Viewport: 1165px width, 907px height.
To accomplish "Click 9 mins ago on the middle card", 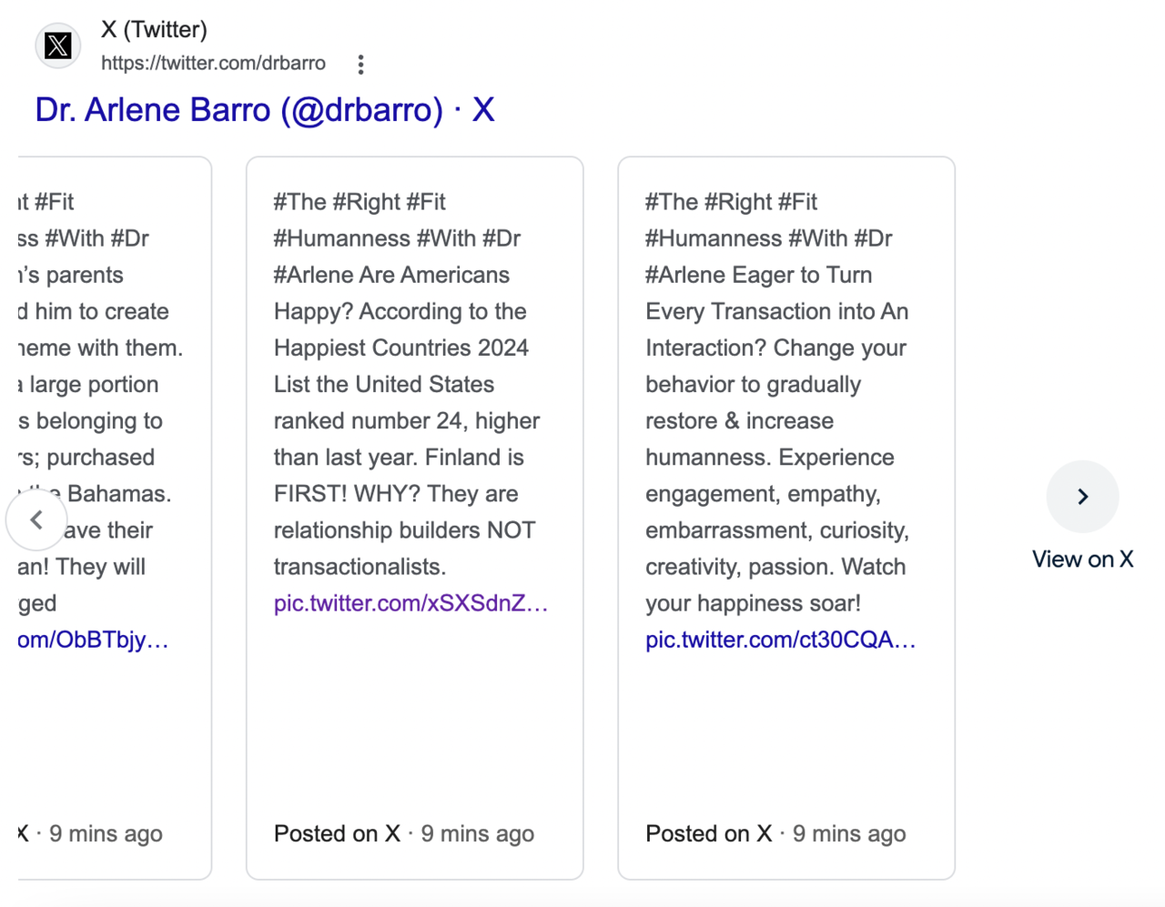I will point(478,833).
